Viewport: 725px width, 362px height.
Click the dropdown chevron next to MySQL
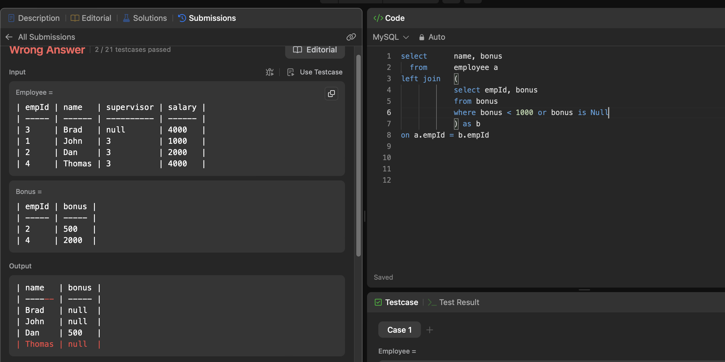pyautogui.click(x=406, y=37)
